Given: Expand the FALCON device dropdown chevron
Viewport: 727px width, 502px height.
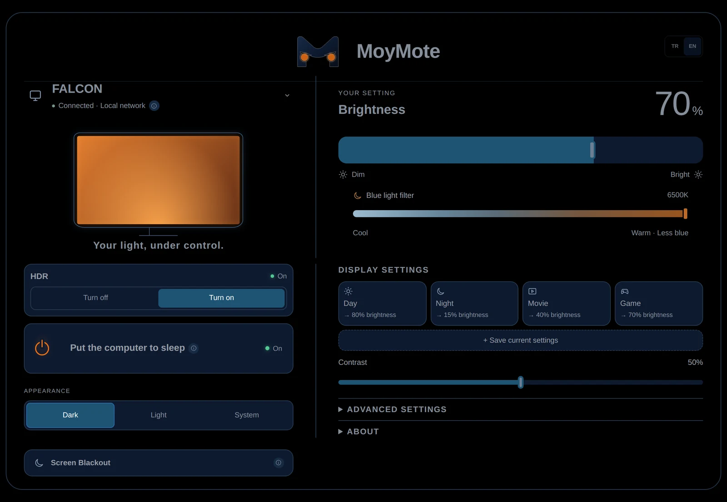Looking at the screenshot, I should (287, 95).
